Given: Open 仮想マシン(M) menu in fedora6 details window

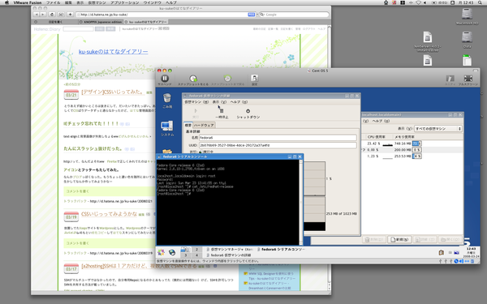Looking at the screenshot, I should click(196, 102).
